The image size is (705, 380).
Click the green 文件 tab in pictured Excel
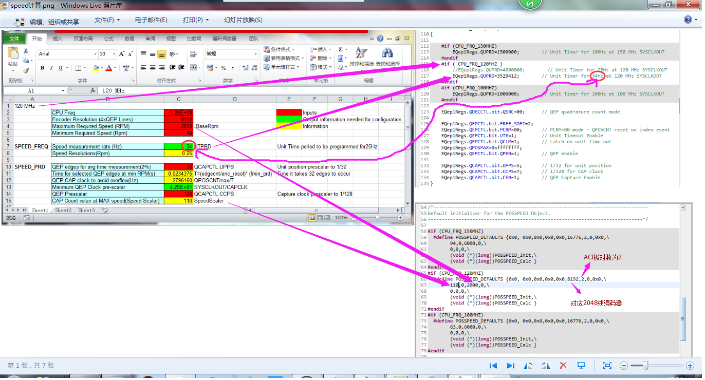pyautogui.click(x=14, y=39)
